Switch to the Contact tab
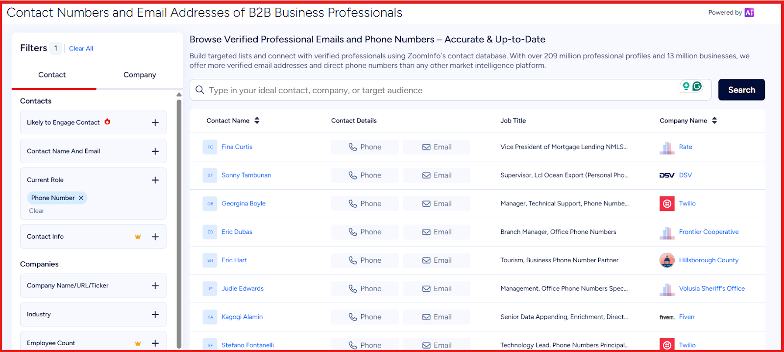Viewport: 784px width, 352px height. click(x=52, y=75)
